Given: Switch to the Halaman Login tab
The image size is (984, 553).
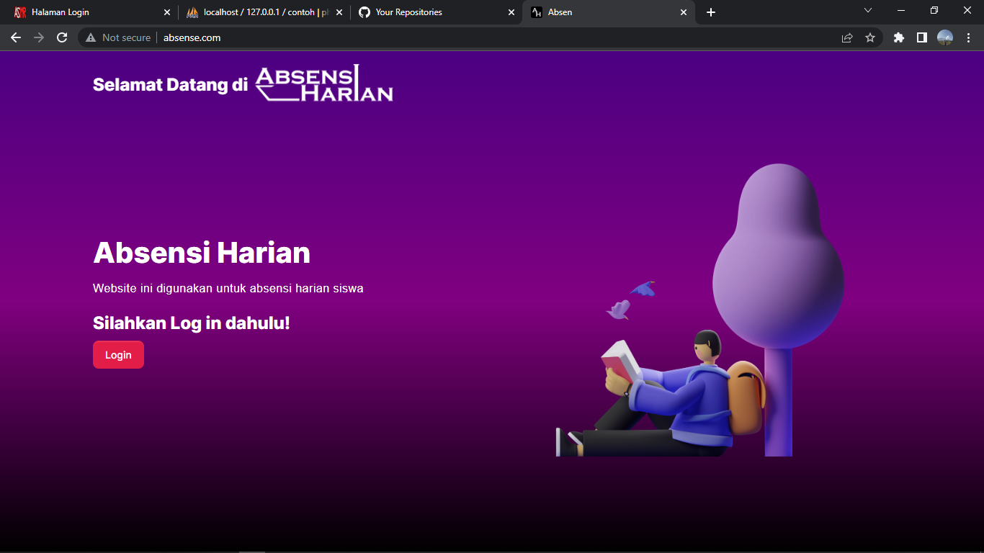Looking at the screenshot, I should click(x=89, y=12).
